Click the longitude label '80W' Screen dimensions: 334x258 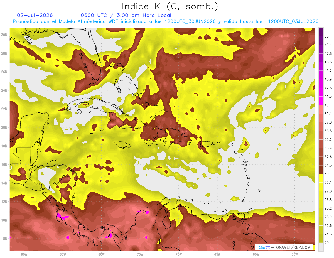point(101,255)
